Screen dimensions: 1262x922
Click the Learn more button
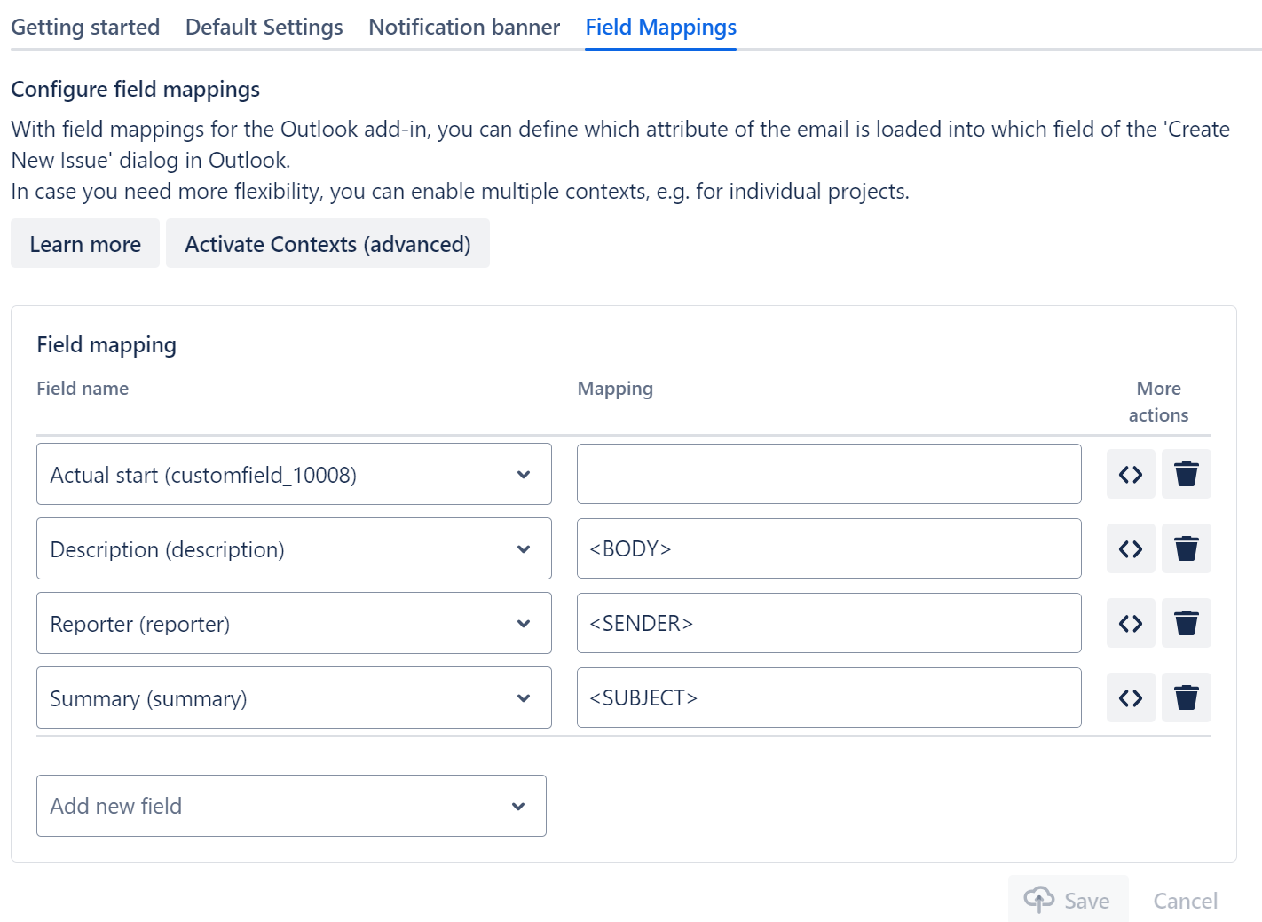pyautogui.click(x=85, y=244)
